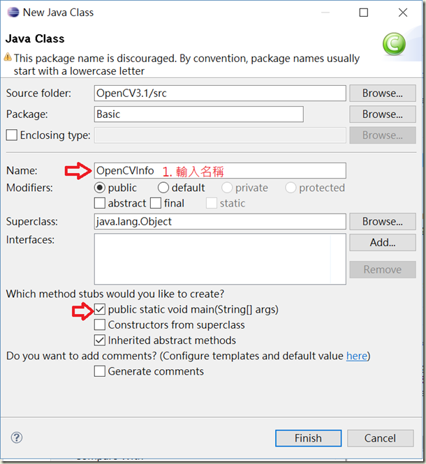Viewport: 426px width, 464px height.
Task: Click the Enclosing type Browse button
Action: (383, 135)
